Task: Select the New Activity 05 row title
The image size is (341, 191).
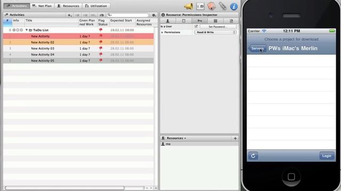Action: pos(43,60)
